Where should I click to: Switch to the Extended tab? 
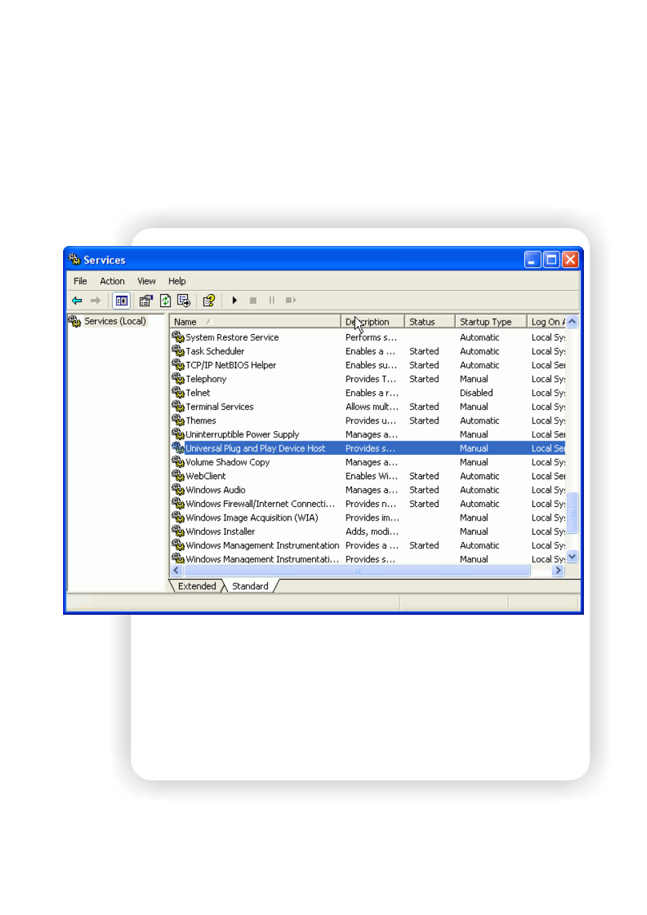[197, 586]
